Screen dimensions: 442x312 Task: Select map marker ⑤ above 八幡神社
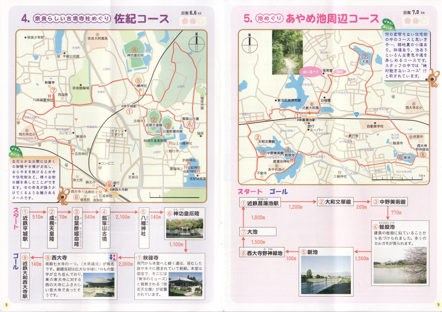click(x=138, y=81)
